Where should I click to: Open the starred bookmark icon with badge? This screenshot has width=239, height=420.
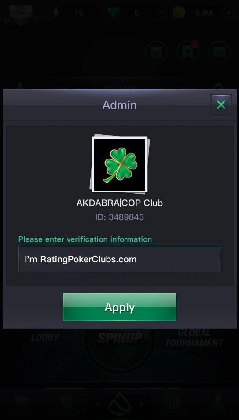pyautogui.click(x=188, y=52)
